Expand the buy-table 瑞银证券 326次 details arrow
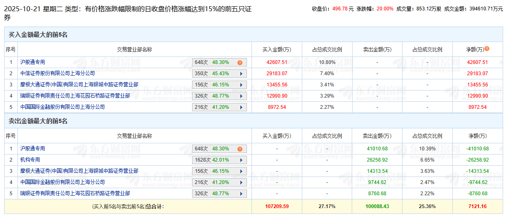Image resolution: width=506 pixels, height=216 pixels. 241,96
